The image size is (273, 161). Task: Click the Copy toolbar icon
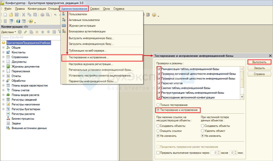(29, 15)
